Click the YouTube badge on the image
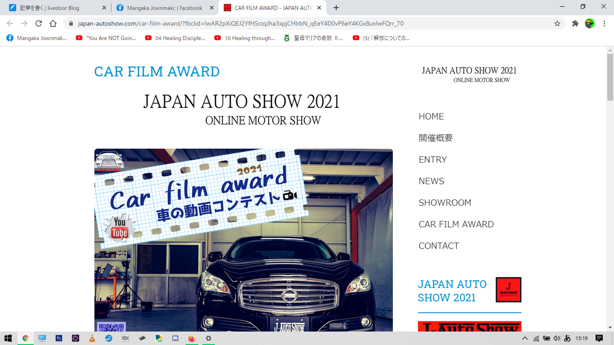The width and height of the screenshot is (614, 345). [x=119, y=229]
